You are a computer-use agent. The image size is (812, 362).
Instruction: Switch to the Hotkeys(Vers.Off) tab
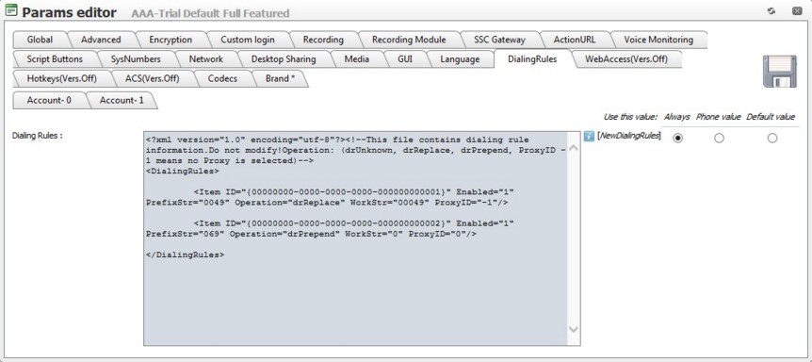tap(61, 79)
